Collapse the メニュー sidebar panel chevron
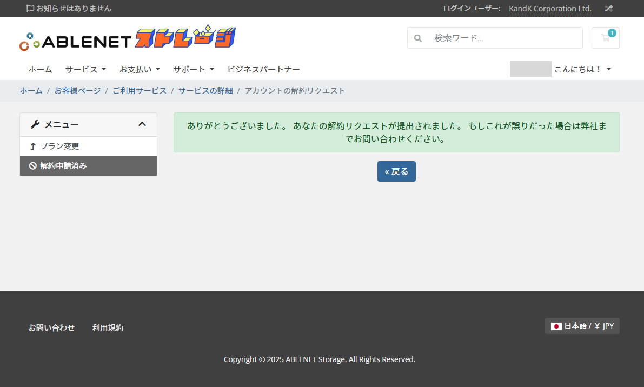 [142, 124]
